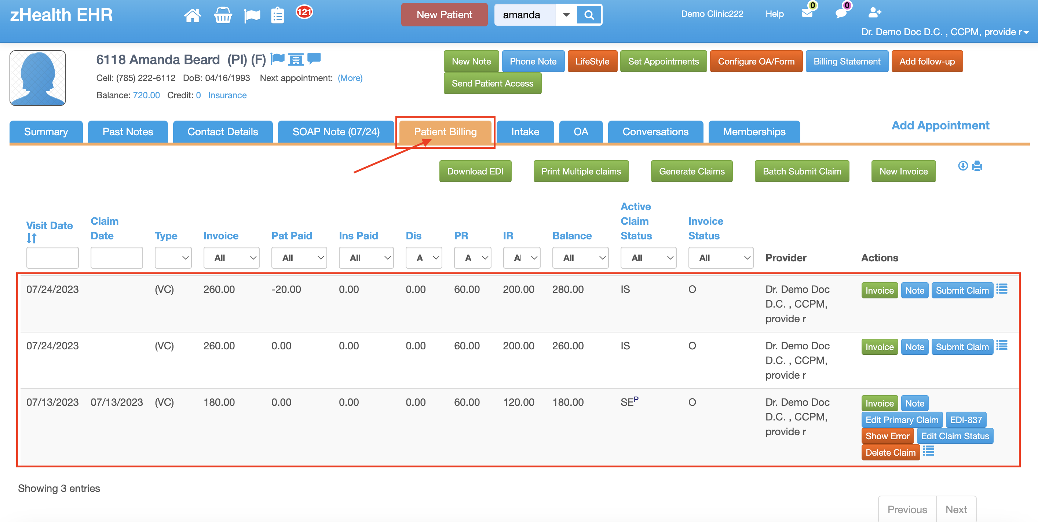Switch to the OA tab
This screenshot has width=1038, height=522.
pos(581,132)
